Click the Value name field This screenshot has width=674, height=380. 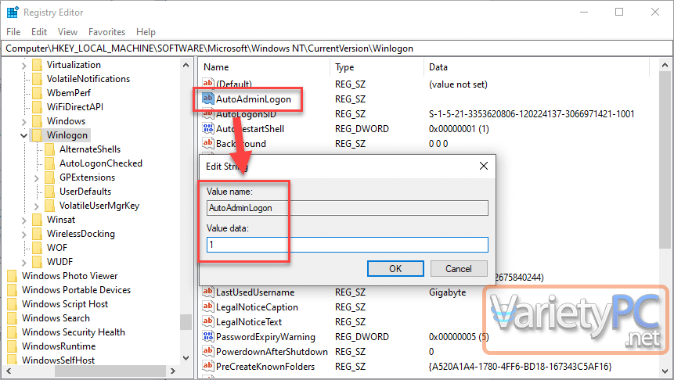(348, 208)
